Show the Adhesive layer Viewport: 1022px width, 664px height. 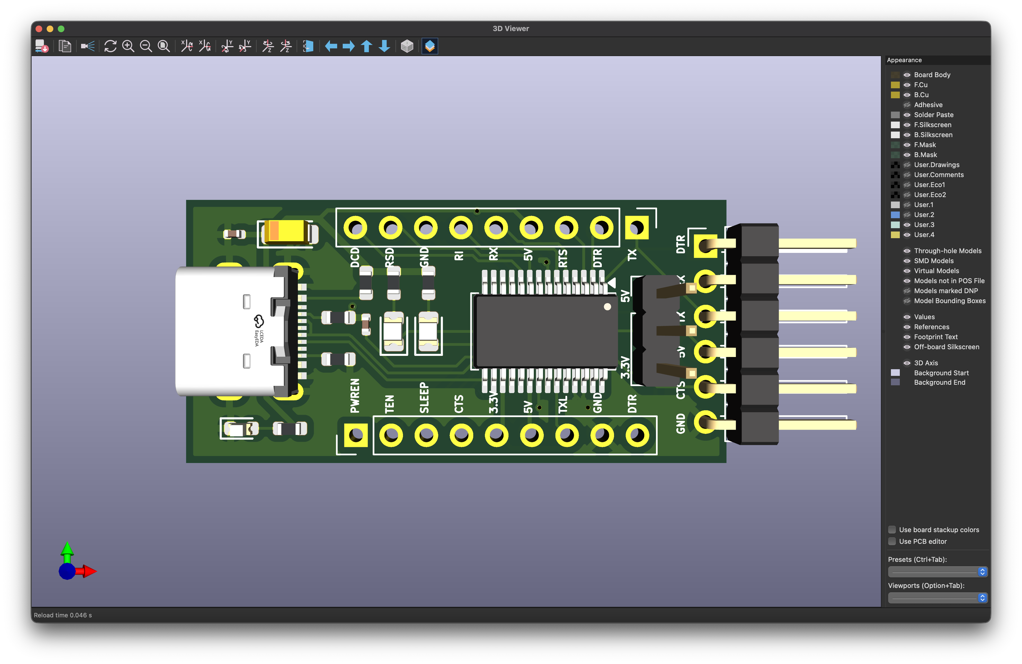907,105
